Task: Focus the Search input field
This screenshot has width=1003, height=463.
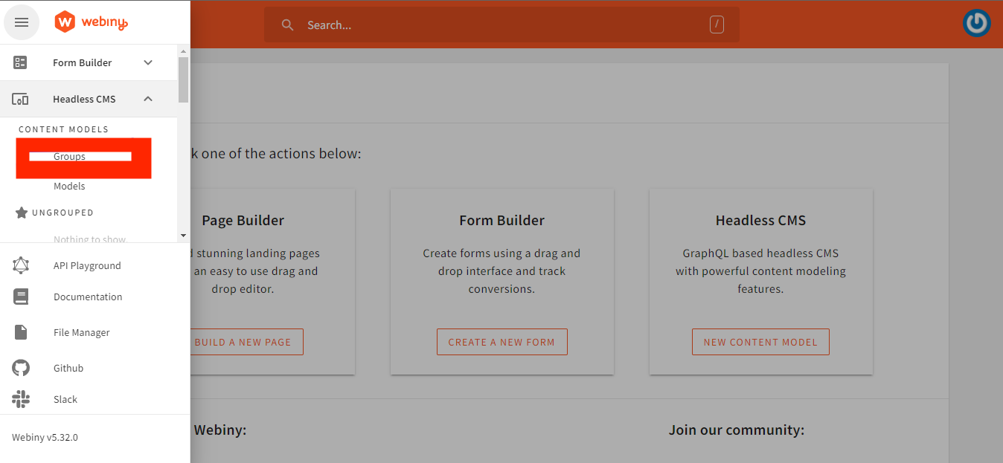Action: click(x=501, y=25)
